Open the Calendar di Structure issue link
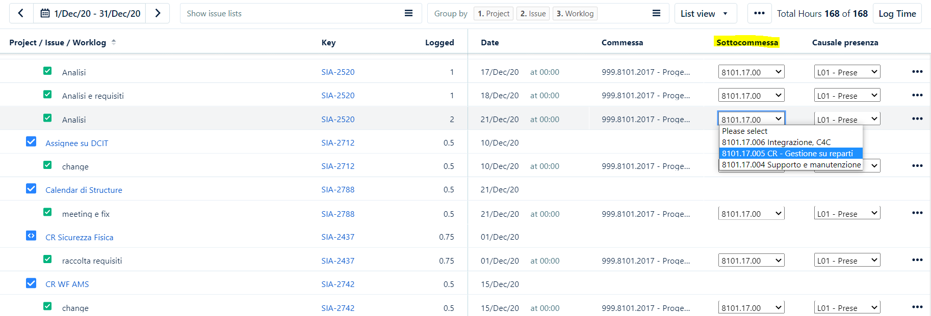 point(84,190)
